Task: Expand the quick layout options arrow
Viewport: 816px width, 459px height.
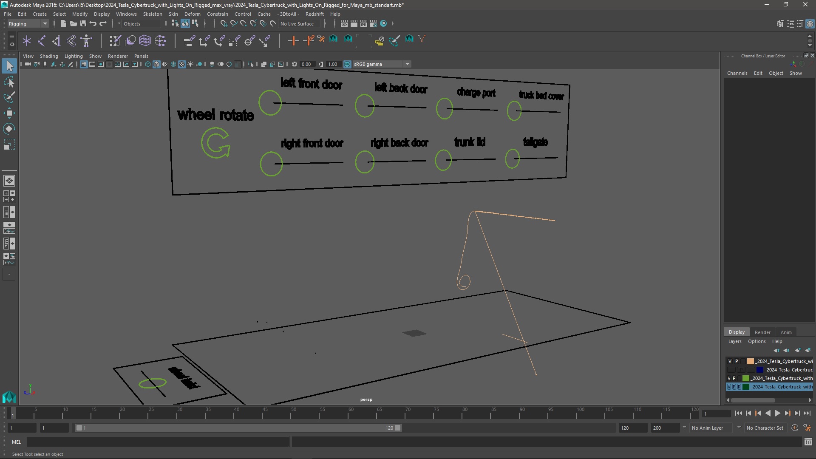Action: (9, 275)
